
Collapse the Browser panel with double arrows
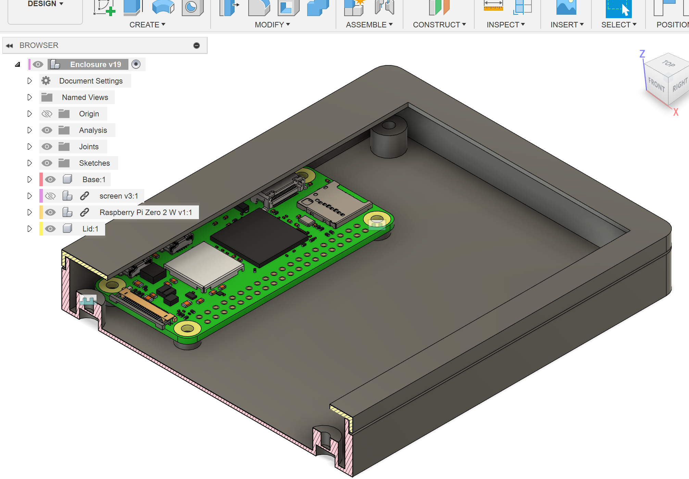10,46
